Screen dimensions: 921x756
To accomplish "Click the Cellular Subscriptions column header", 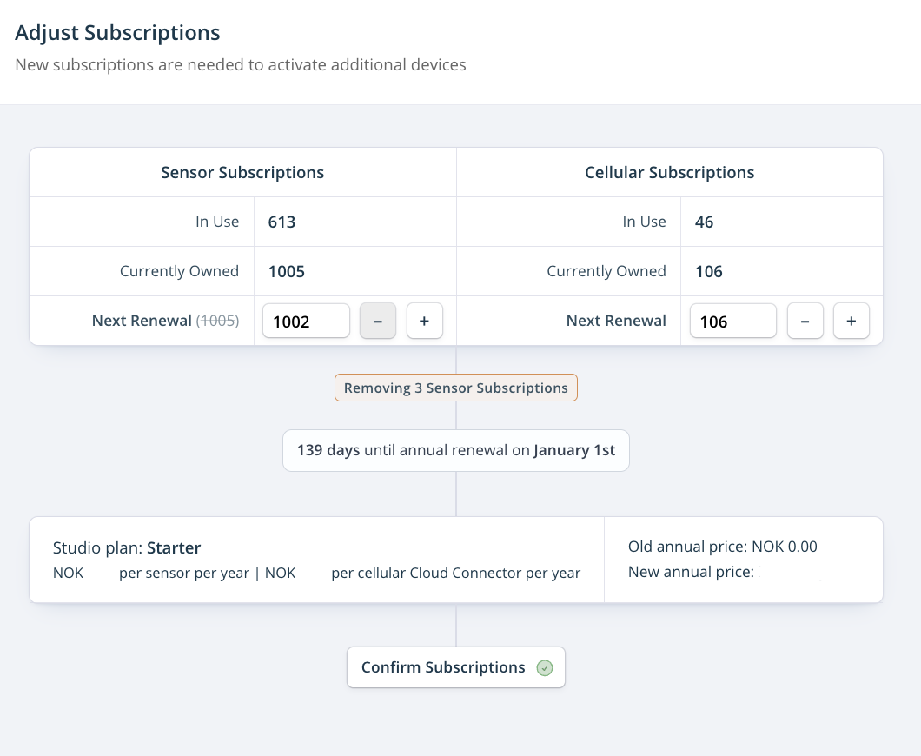I will [x=670, y=172].
